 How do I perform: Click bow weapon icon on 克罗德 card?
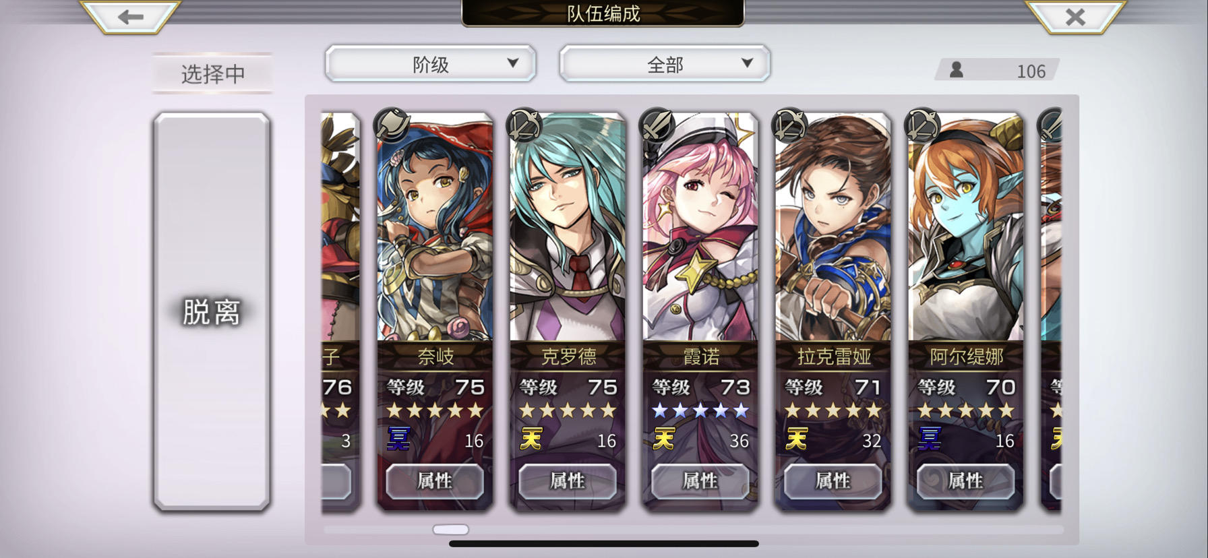pyautogui.click(x=523, y=124)
